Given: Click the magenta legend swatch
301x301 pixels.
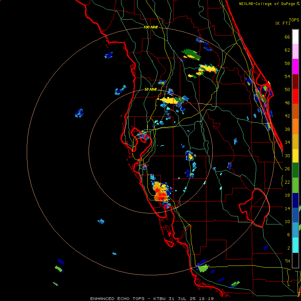Looking at the screenshot, I should click(295, 67).
